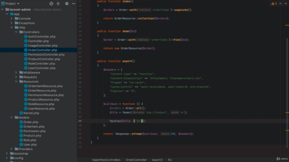Collapse the Models folder
Image resolution: width=289 pixels, height=162 pixels.
pyautogui.click(x=11, y=117)
